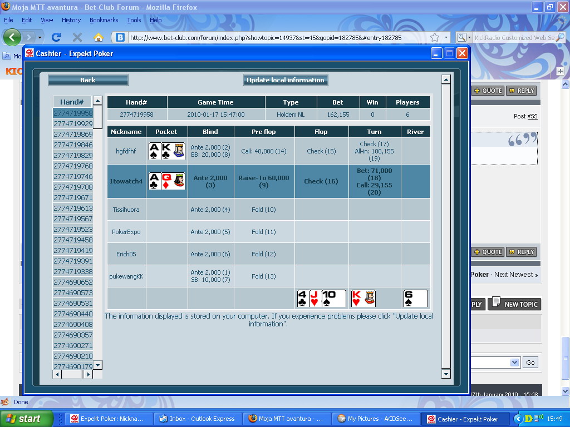Click the Back button in Cashier window
The width and height of the screenshot is (570, 427).
click(88, 80)
